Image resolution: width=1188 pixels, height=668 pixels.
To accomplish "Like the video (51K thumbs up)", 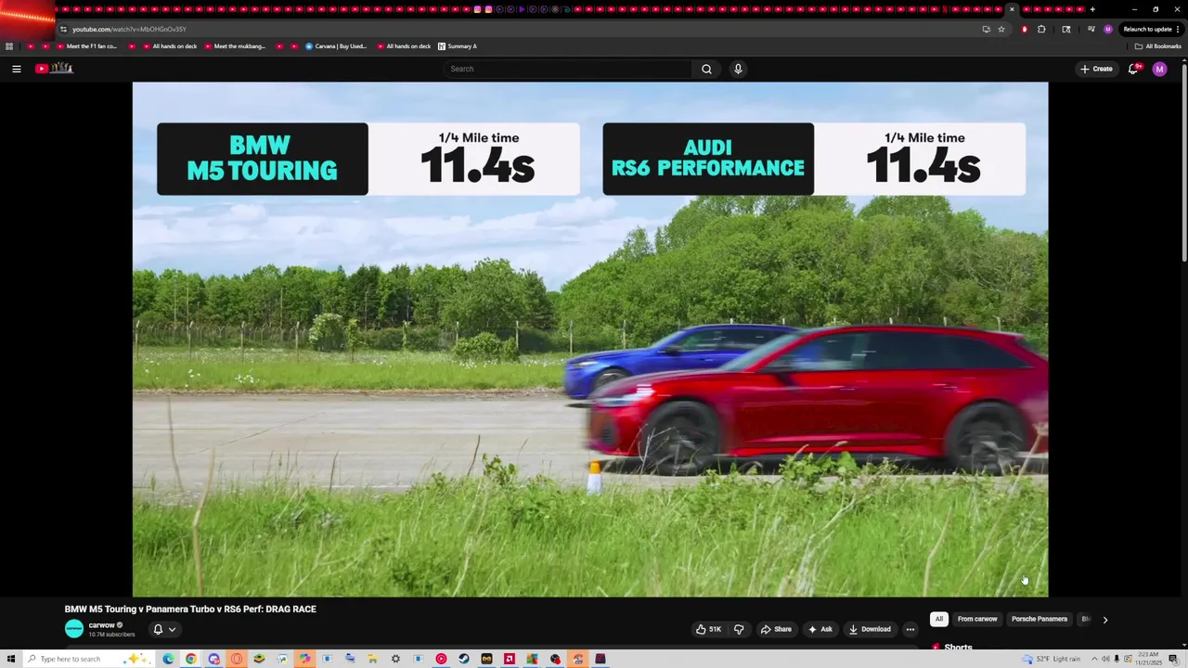I will (708, 629).
